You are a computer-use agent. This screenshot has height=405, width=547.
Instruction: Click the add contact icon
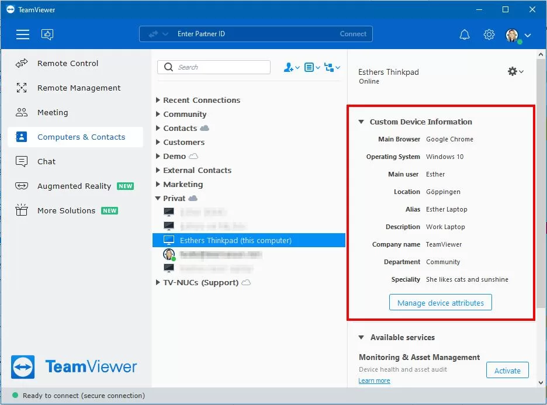(x=290, y=67)
